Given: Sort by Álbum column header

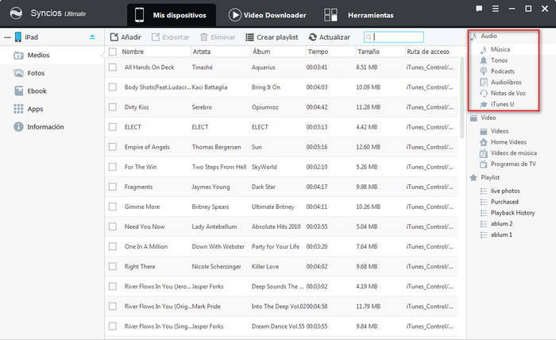Looking at the screenshot, I should click(x=261, y=52).
